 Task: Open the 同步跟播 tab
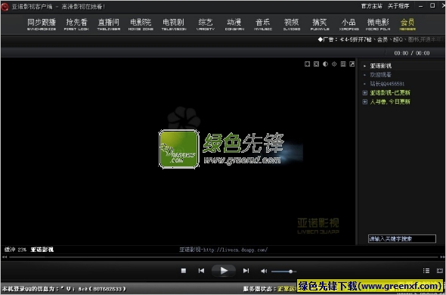42,24
